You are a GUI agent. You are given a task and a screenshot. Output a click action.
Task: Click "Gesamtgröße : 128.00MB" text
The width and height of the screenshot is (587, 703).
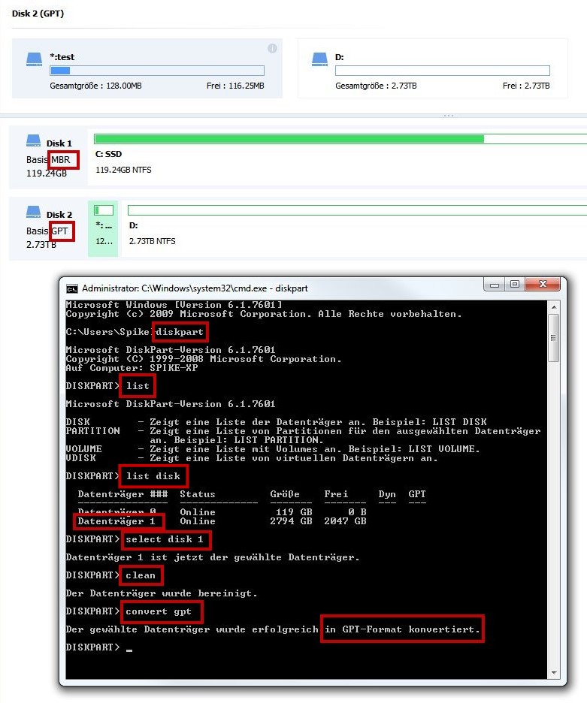point(95,86)
